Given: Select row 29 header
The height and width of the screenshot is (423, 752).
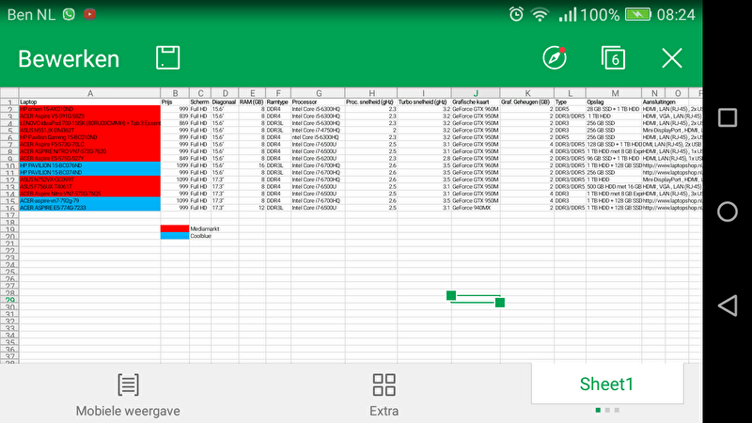Looking at the screenshot, I should (9, 300).
